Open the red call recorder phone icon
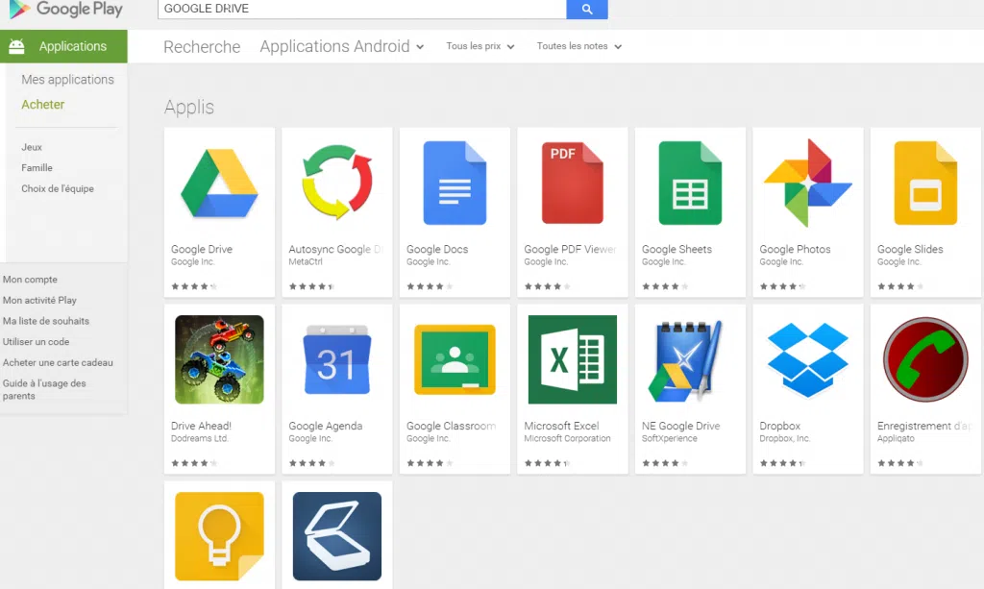Screen dimensions: 984x589 click(x=925, y=359)
